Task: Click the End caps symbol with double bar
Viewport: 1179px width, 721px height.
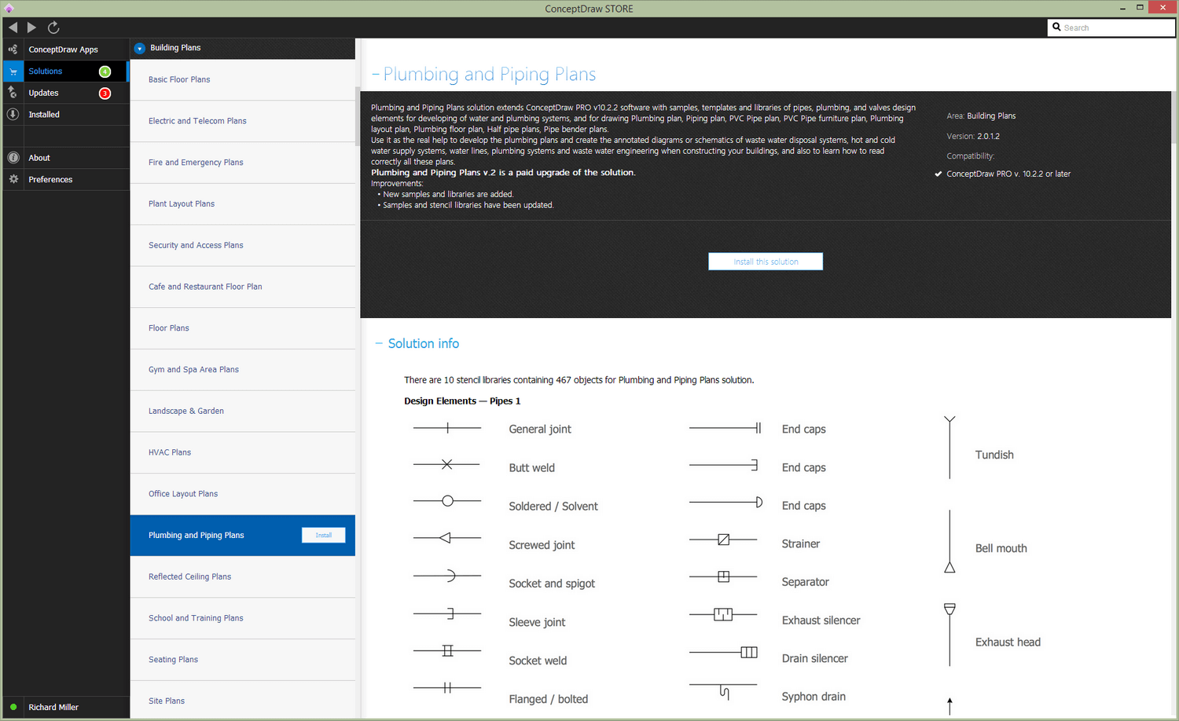Action: click(725, 428)
